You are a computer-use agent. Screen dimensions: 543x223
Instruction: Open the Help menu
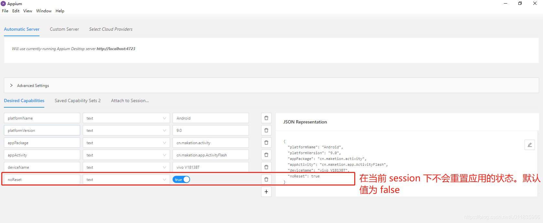tap(60, 11)
